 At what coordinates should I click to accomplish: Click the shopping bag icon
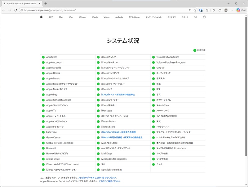[x=204, y=17]
